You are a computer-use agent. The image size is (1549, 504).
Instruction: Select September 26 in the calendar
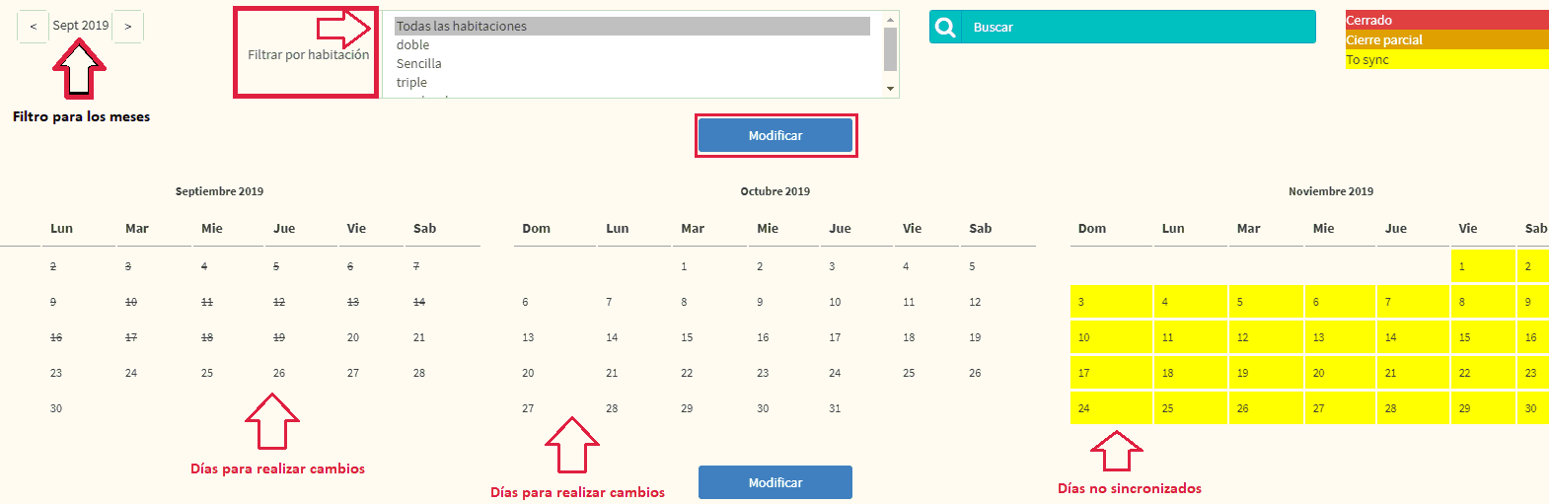[x=279, y=374]
